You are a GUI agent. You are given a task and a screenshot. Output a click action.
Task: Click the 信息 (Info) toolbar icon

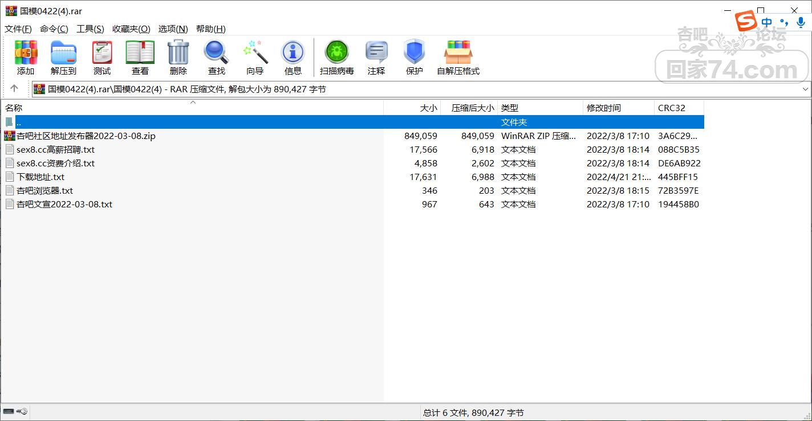(x=293, y=52)
